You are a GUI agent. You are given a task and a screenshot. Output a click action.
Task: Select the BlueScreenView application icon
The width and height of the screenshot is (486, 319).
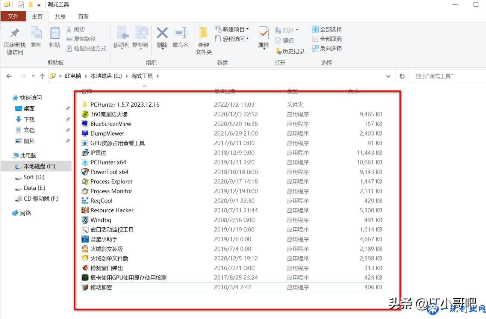(x=85, y=124)
